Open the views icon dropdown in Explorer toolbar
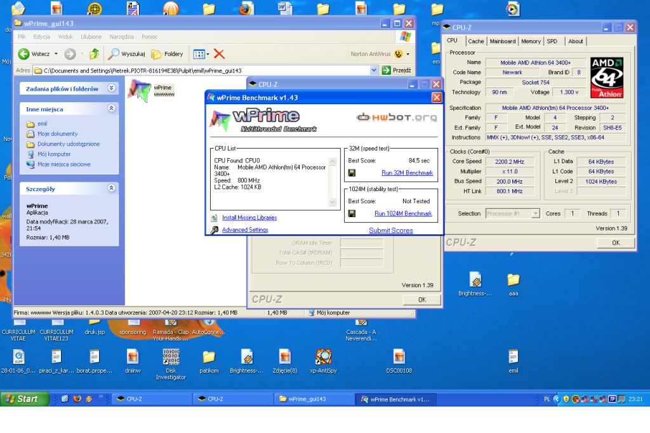The image size is (650, 433). [x=201, y=54]
